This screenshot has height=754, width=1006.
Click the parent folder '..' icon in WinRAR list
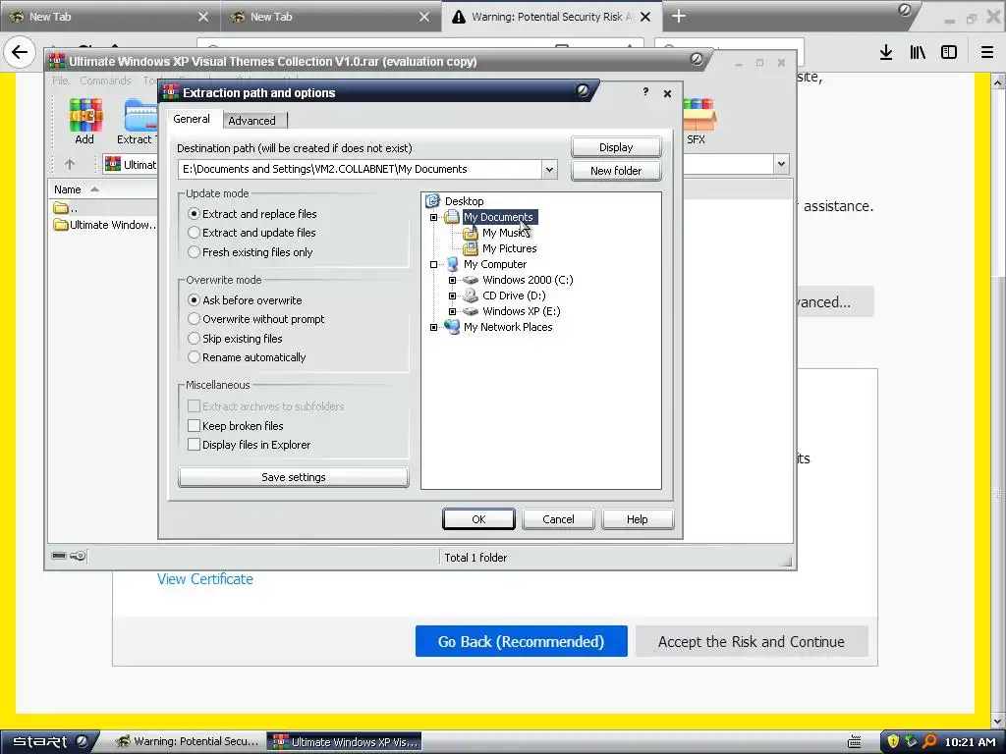click(61, 208)
